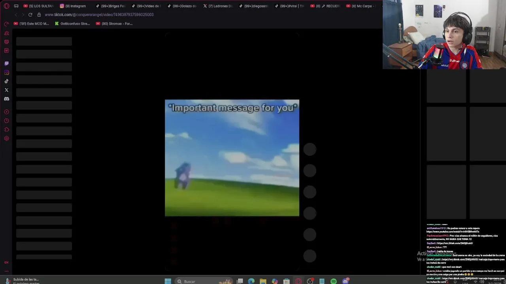Open the Instagram sidebar icon
The height and width of the screenshot is (284, 506).
(6, 72)
